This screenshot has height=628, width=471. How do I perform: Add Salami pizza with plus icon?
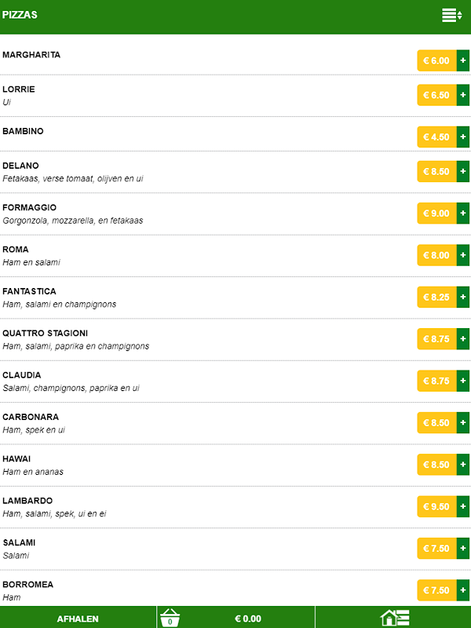tap(463, 548)
